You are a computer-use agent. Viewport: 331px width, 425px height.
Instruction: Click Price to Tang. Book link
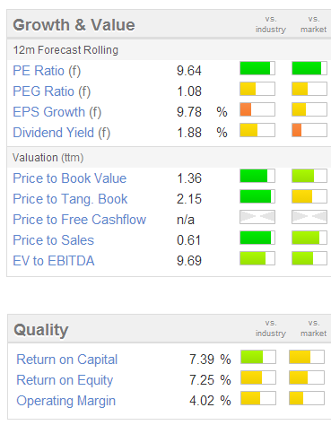pyautogui.click(x=70, y=199)
